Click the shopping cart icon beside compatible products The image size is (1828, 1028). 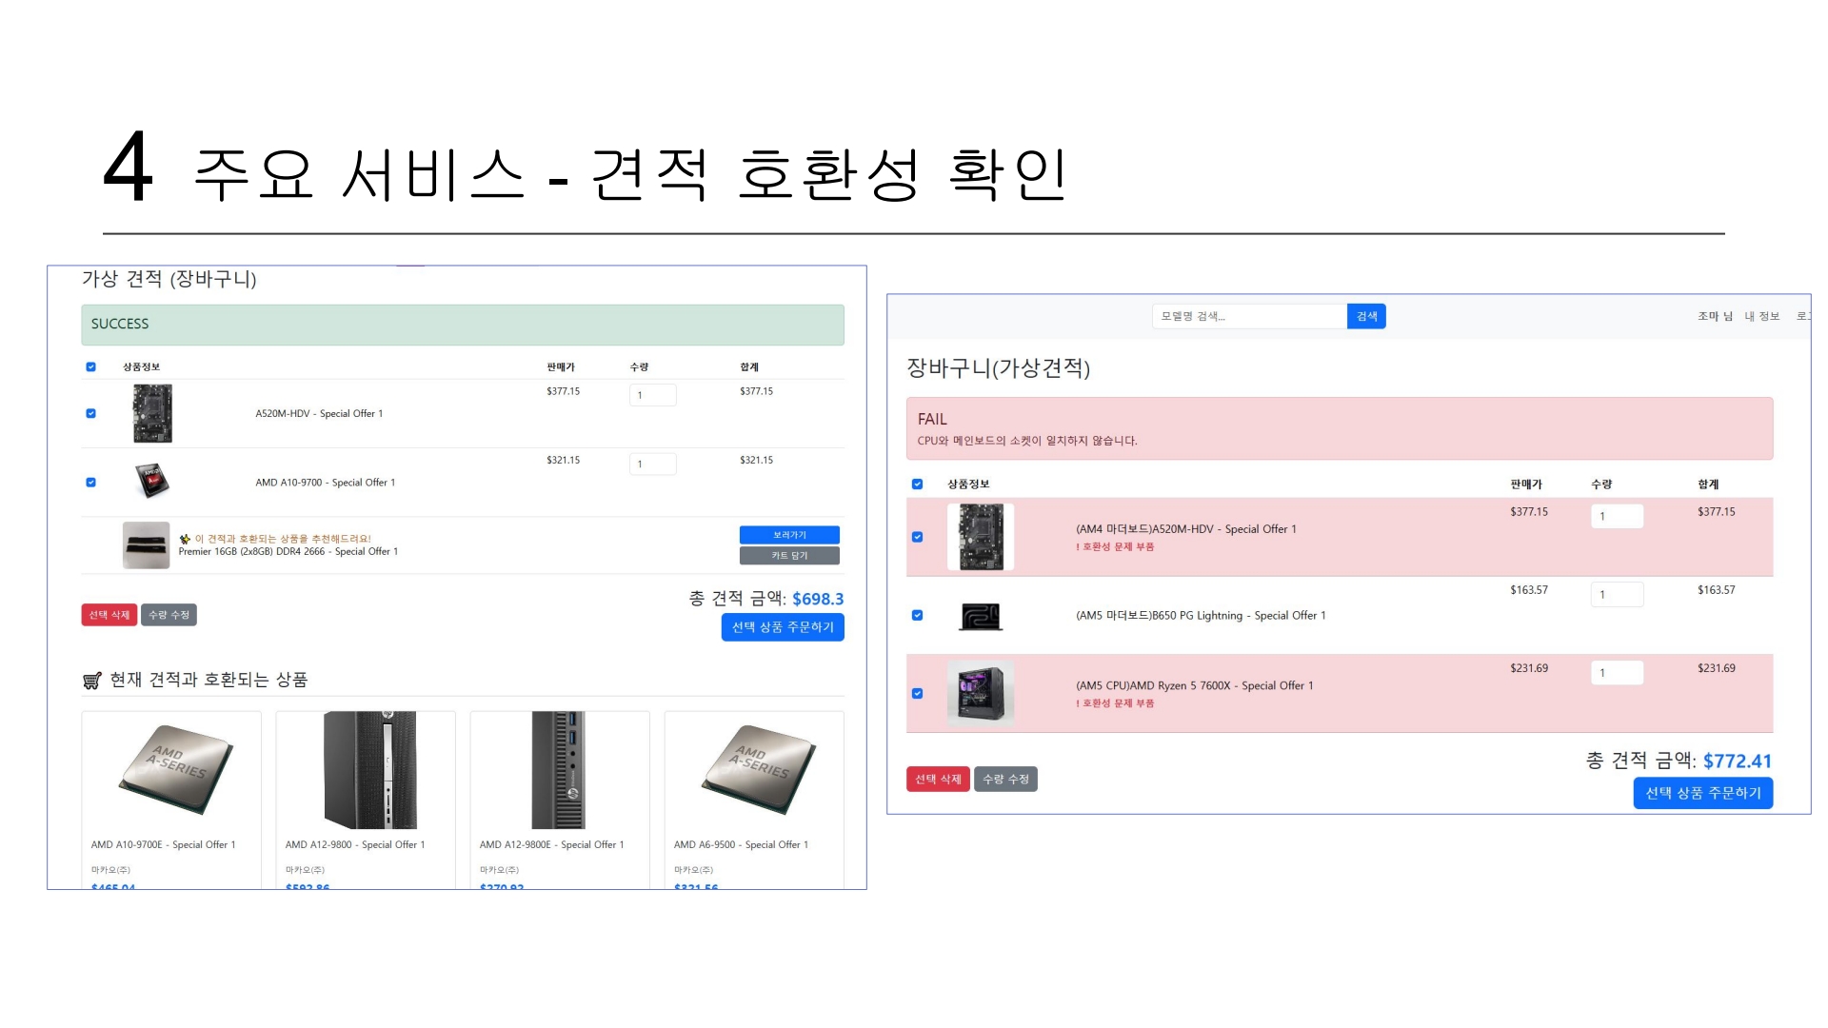(x=91, y=681)
